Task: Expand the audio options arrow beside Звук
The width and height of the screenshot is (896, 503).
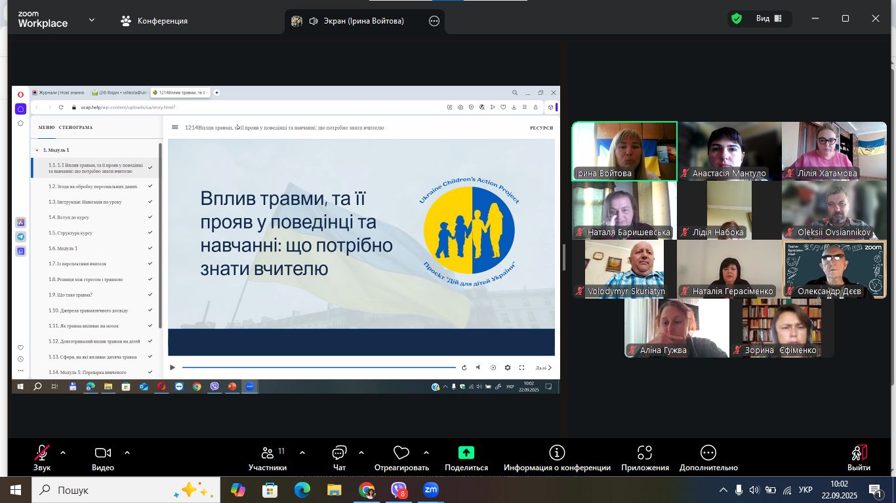Action: 63,453
